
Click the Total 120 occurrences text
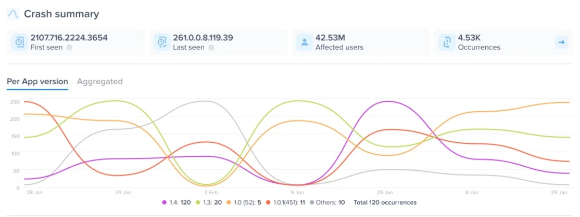(385, 202)
